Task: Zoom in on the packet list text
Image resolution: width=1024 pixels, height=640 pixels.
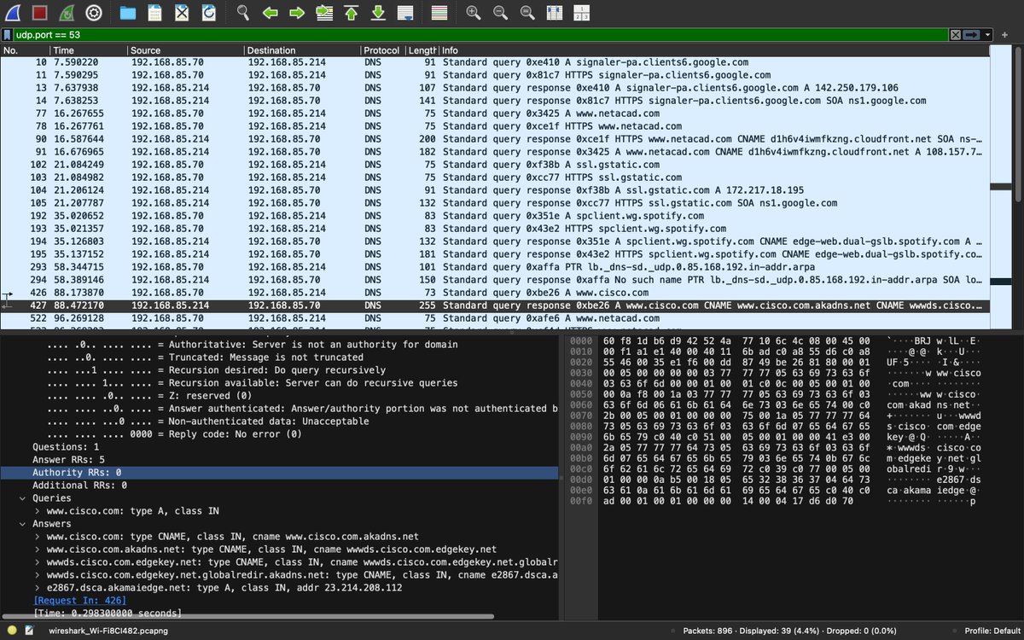Action: click(474, 12)
